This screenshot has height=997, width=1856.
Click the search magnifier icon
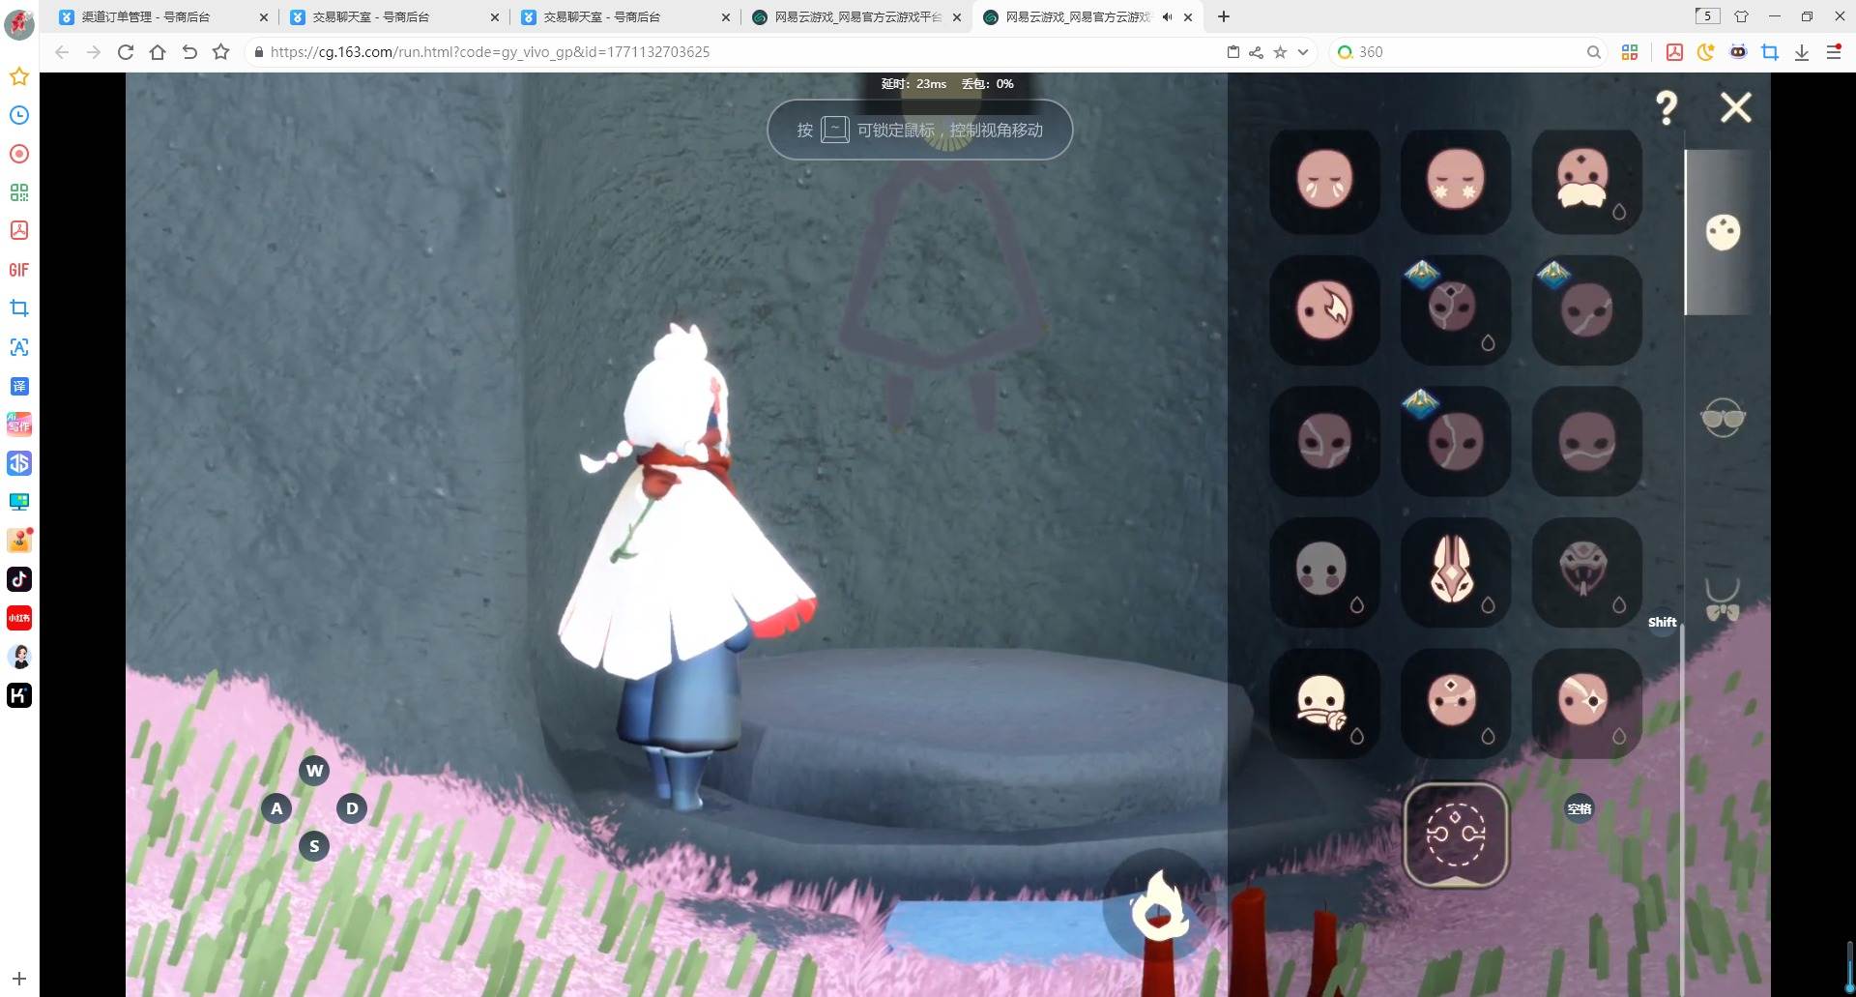(1593, 52)
